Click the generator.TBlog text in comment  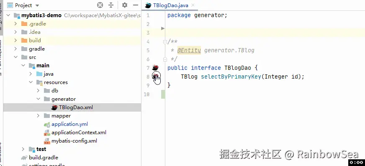tap(229, 50)
